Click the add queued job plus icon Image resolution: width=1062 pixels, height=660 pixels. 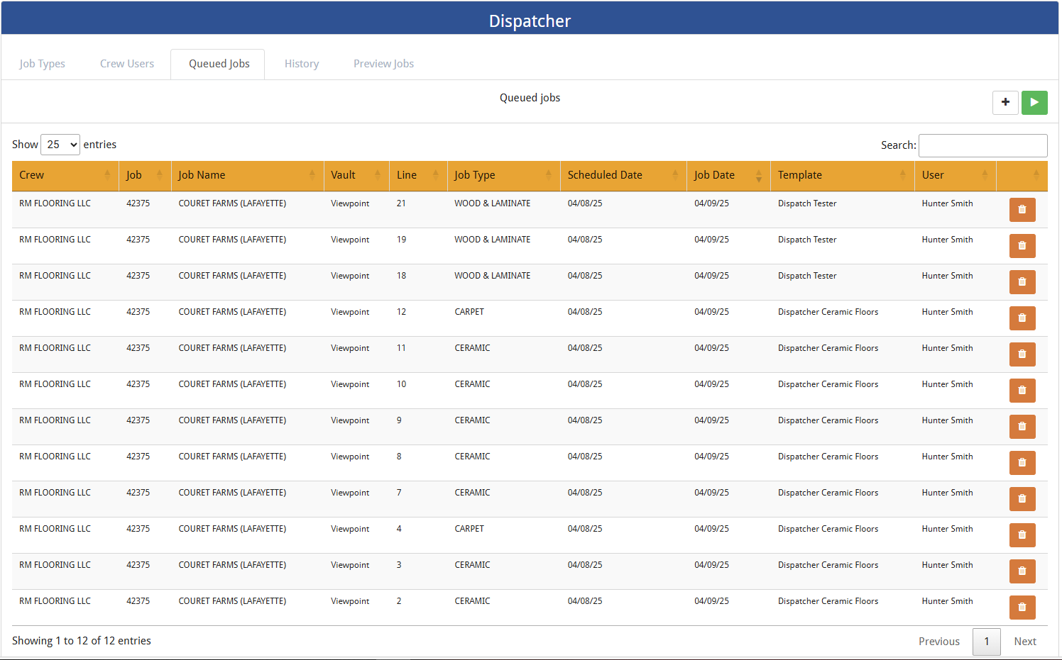(1005, 102)
